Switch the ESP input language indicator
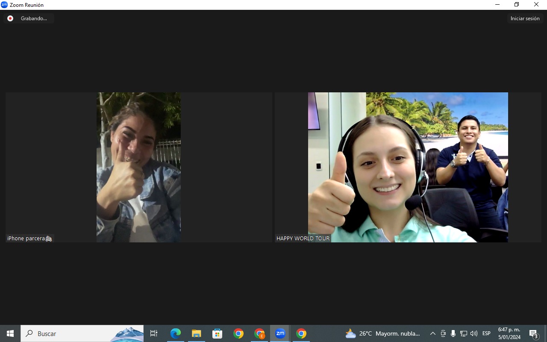The width and height of the screenshot is (547, 342). (x=486, y=333)
